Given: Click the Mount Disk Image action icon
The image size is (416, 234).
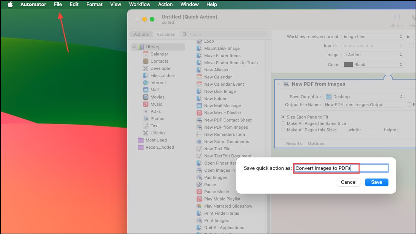Looking at the screenshot, I should point(199,48).
